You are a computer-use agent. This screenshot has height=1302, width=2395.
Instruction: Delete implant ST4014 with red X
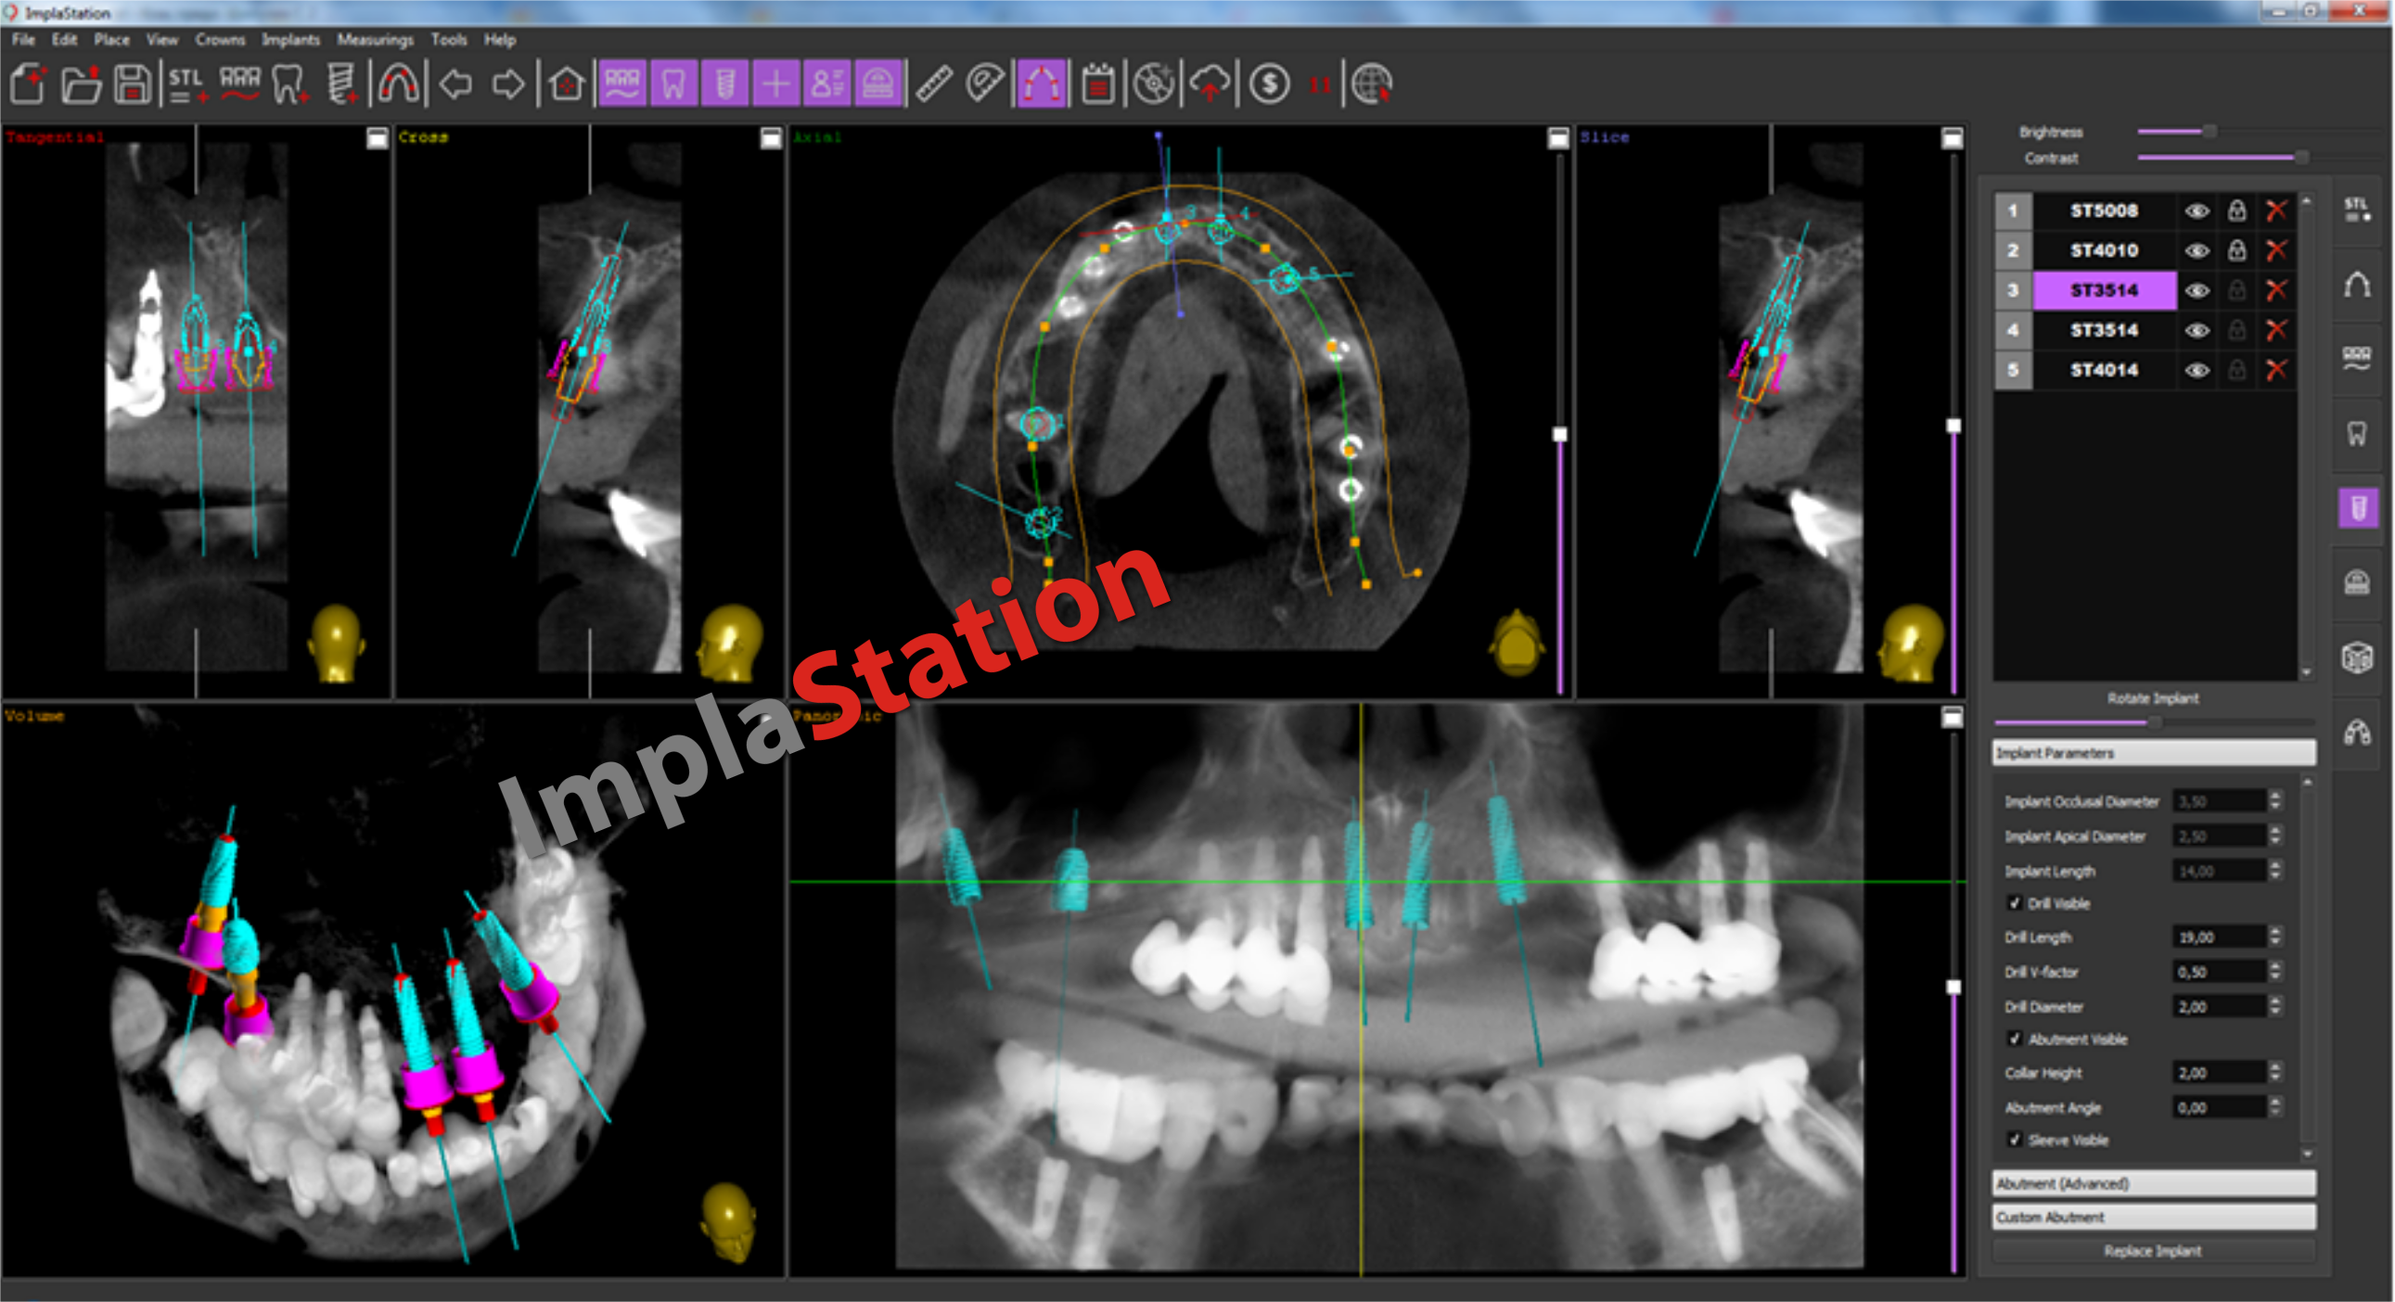[2276, 370]
